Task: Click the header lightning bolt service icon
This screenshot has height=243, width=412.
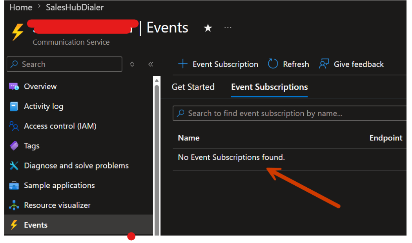Action: coord(18,32)
